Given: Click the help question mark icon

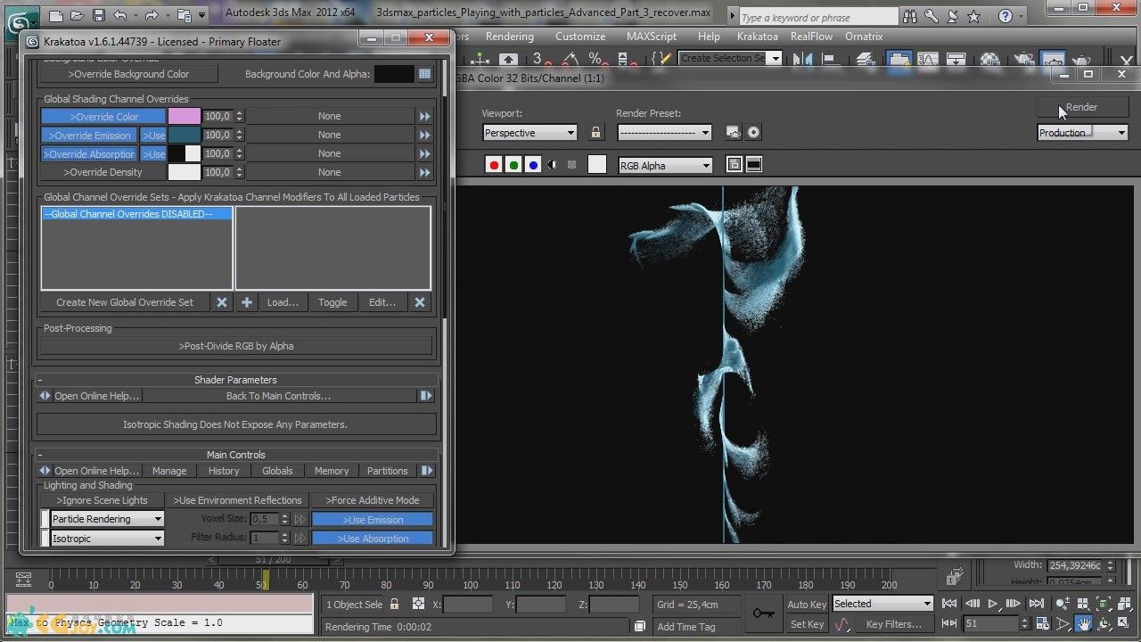Looking at the screenshot, I should tap(1006, 16).
